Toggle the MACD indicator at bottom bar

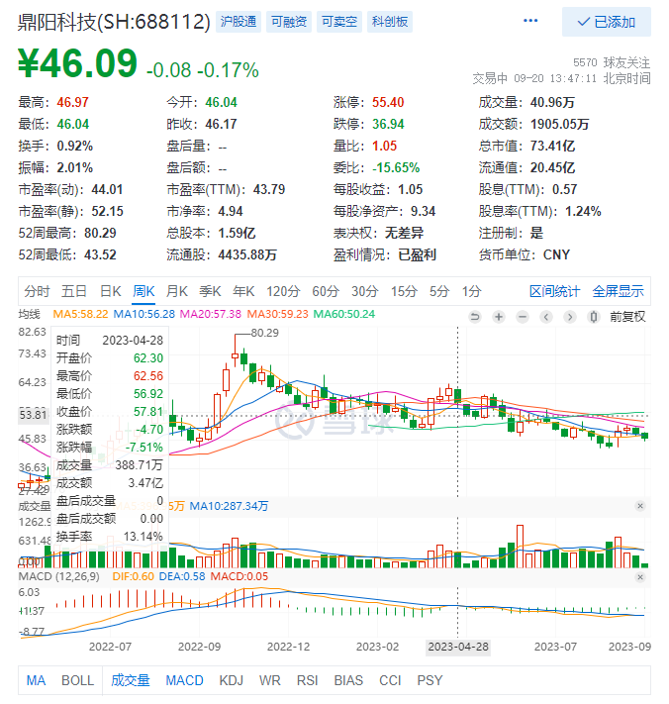click(184, 680)
